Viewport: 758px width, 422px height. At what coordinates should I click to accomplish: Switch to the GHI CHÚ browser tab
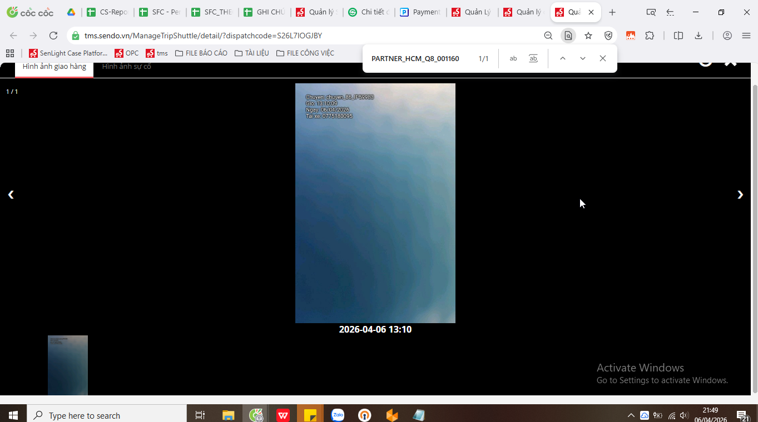(264, 12)
